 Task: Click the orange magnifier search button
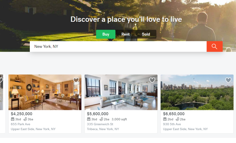pos(214,47)
